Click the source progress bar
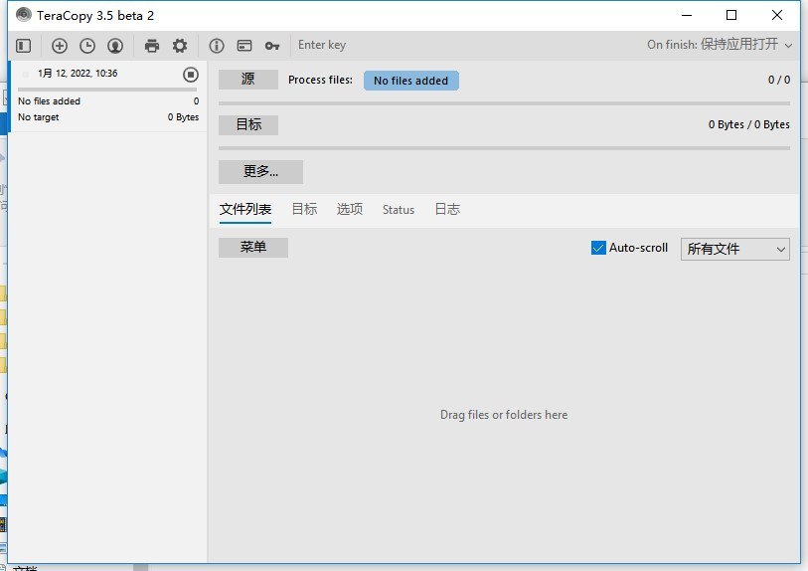The image size is (808, 571). [504, 103]
